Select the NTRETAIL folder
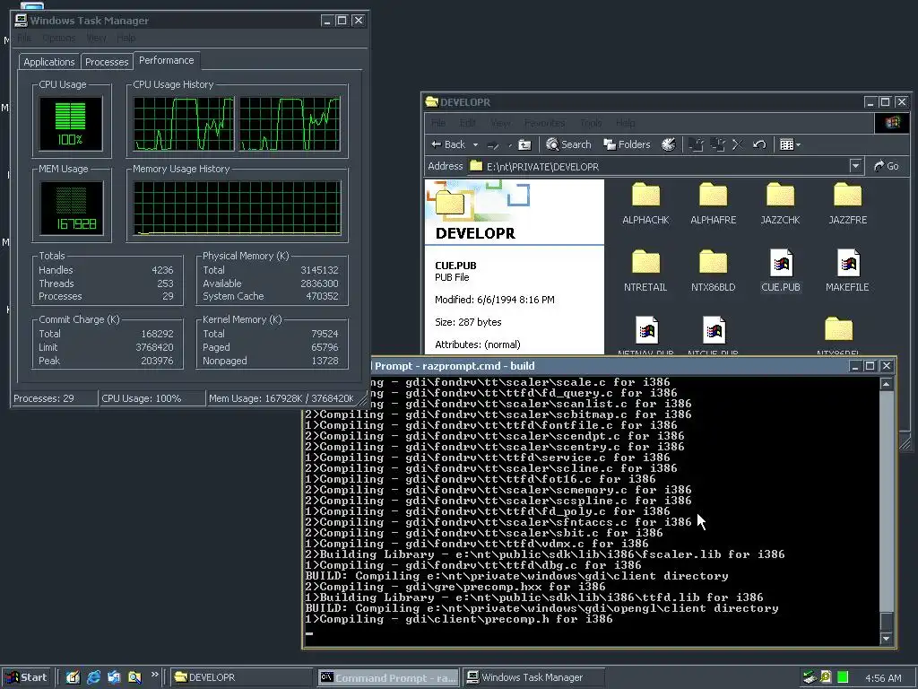The height and width of the screenshot is (689, 918). coord(645,271)
